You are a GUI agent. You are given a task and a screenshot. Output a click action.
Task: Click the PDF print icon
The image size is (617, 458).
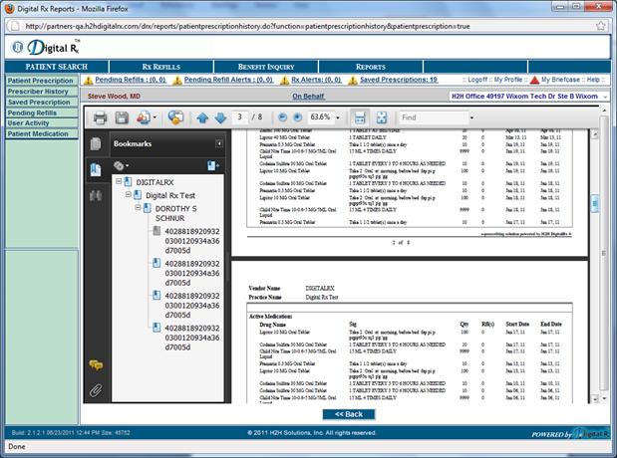[101, 117]
